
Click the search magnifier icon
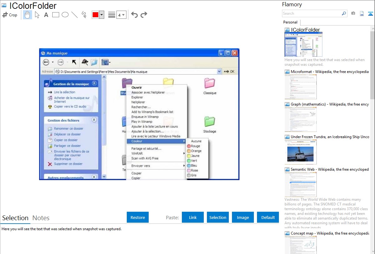click(x=344, y=13)
